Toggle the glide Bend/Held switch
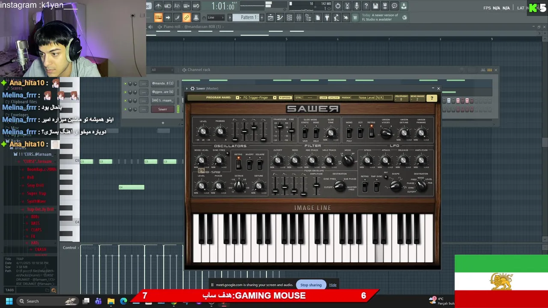The width and height of the screenshot is (548, 308). tap(316, 133)
